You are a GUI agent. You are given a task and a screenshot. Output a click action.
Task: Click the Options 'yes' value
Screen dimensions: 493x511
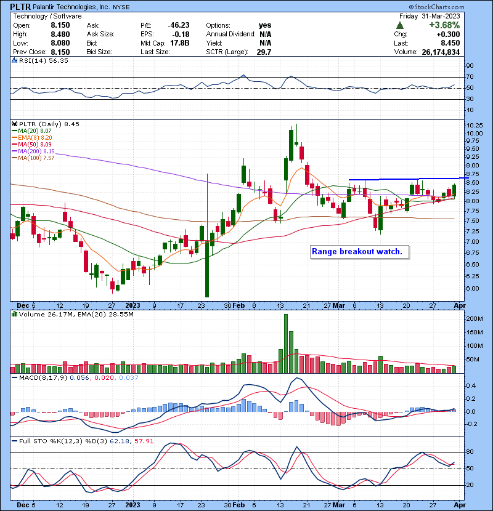(x=265, y=25)
